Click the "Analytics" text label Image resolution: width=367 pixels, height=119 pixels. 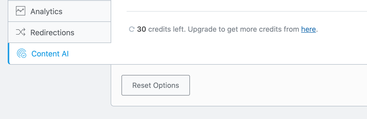tap(46, 11)
